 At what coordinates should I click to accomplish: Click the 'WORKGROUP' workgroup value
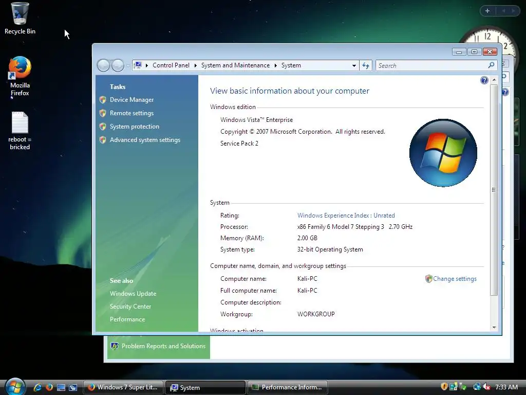coord(316,314)
